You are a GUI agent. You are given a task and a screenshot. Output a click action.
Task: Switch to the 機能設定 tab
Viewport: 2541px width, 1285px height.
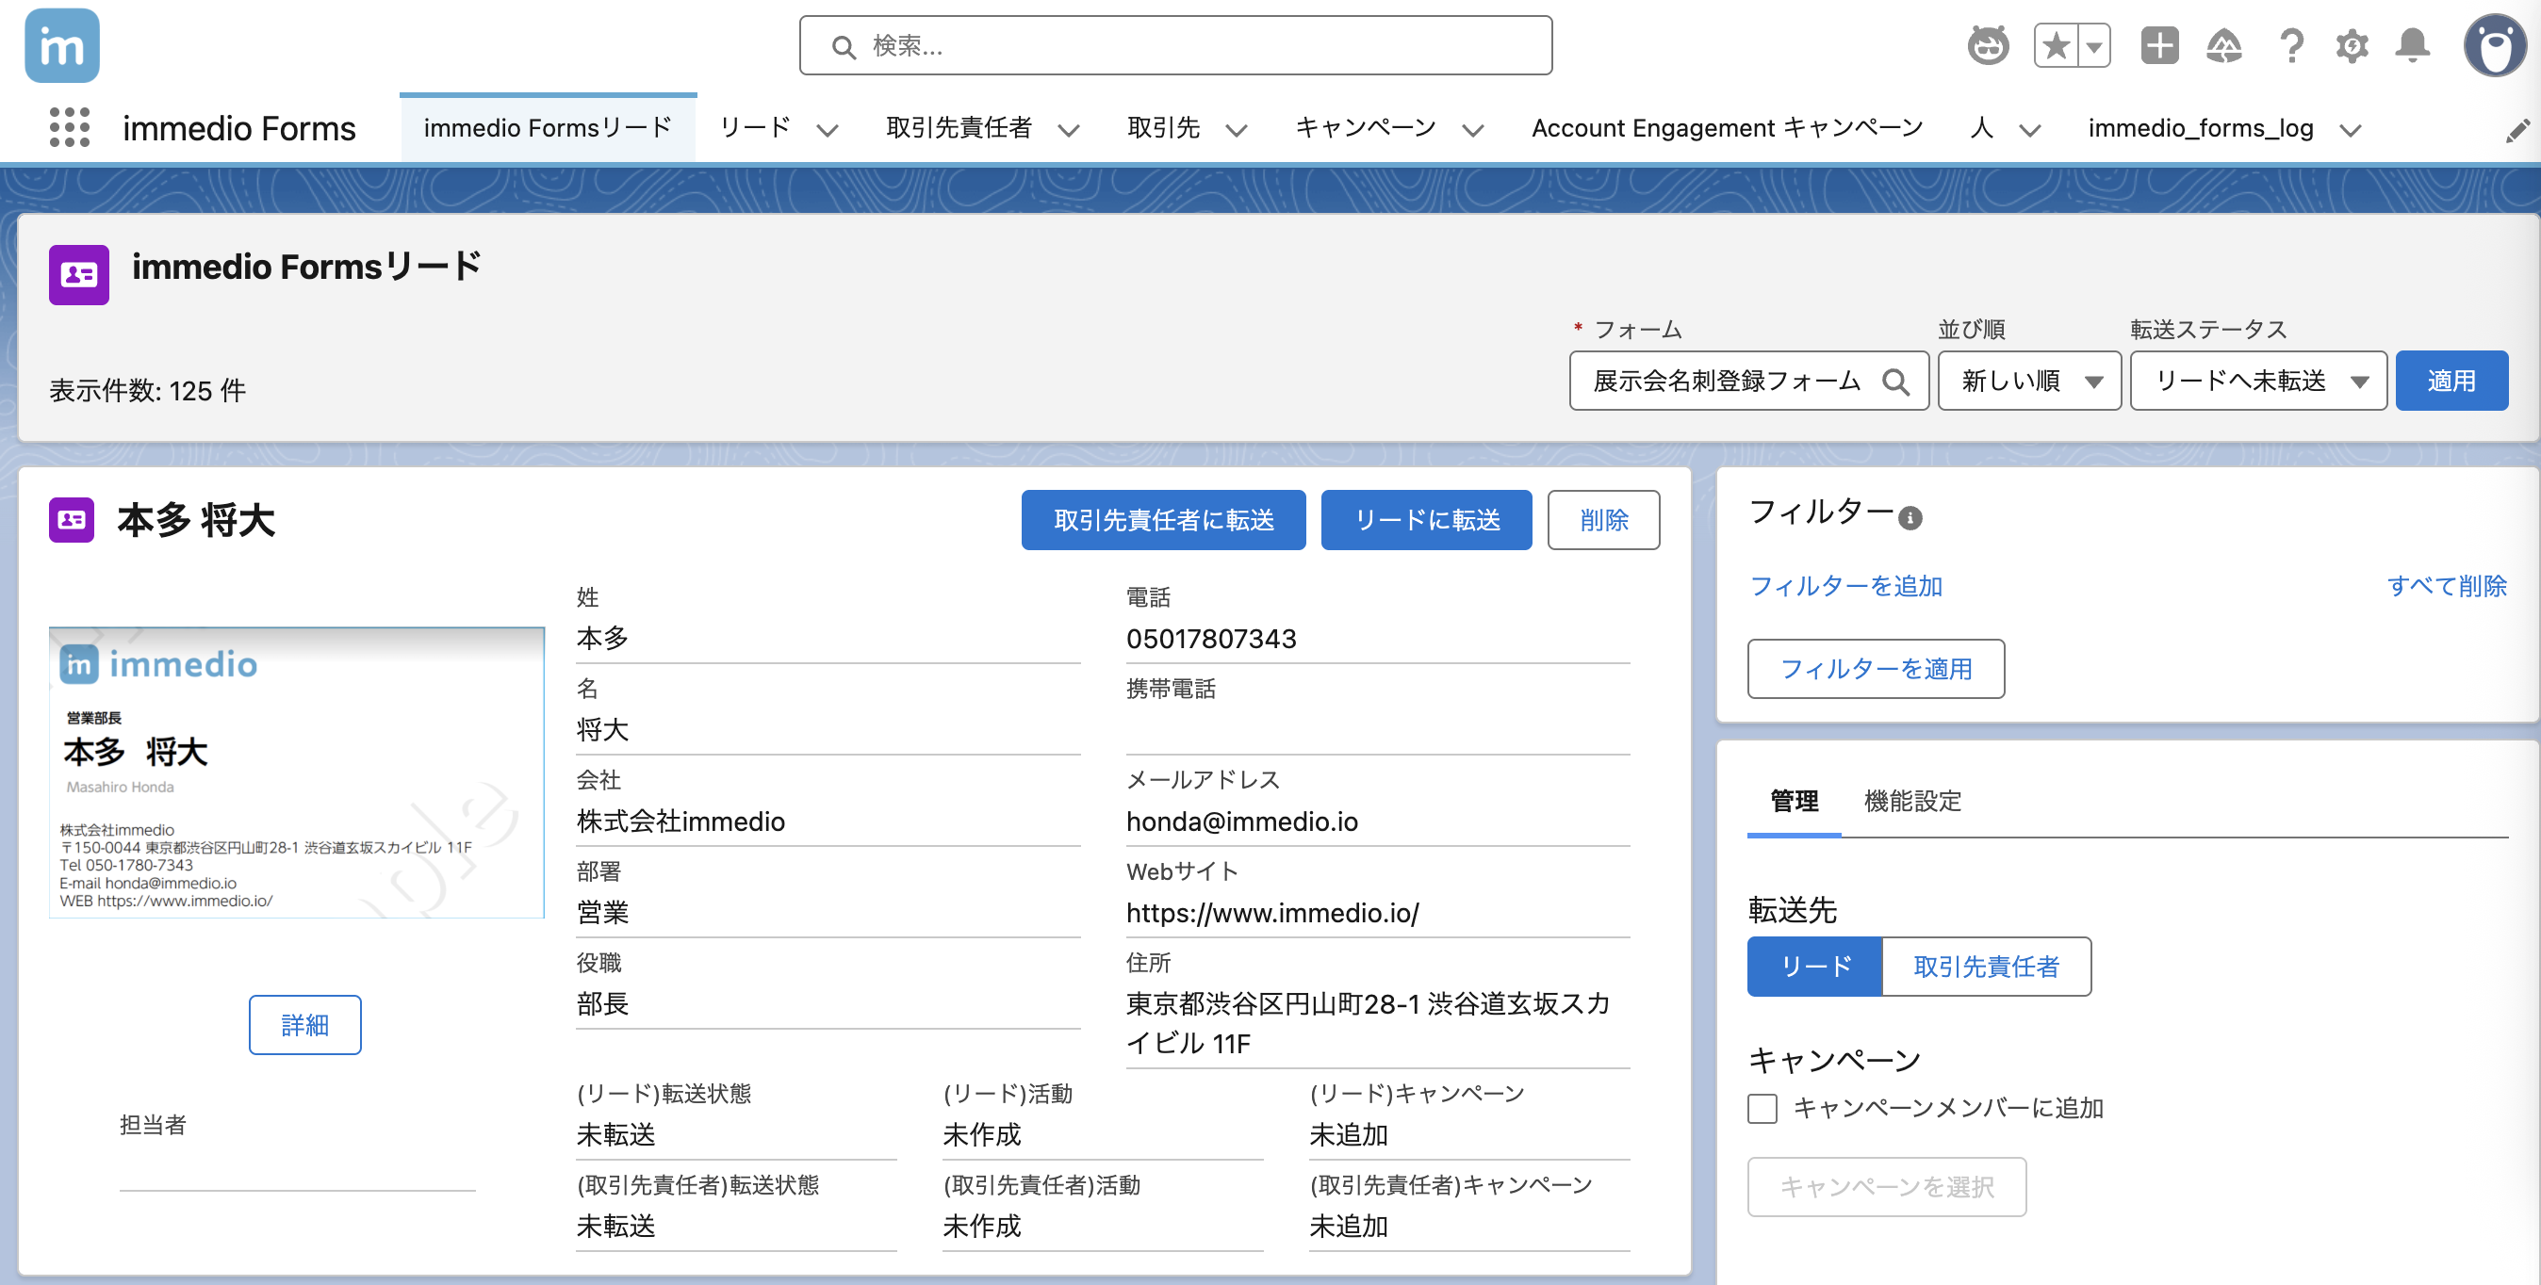[x=1911, y=801]
